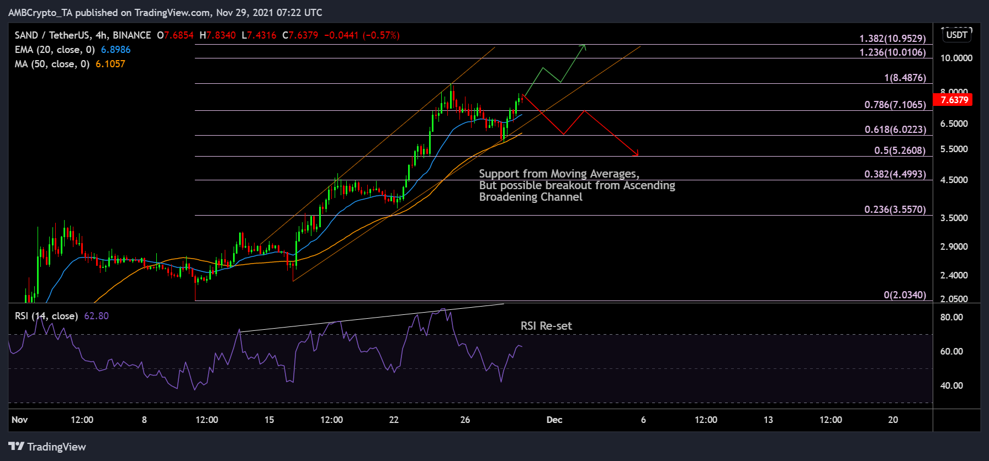This screenshot has width=989, height=461.
Task: Click the 1(8.4876) Fibonacci level label
Action: point(905,78)
